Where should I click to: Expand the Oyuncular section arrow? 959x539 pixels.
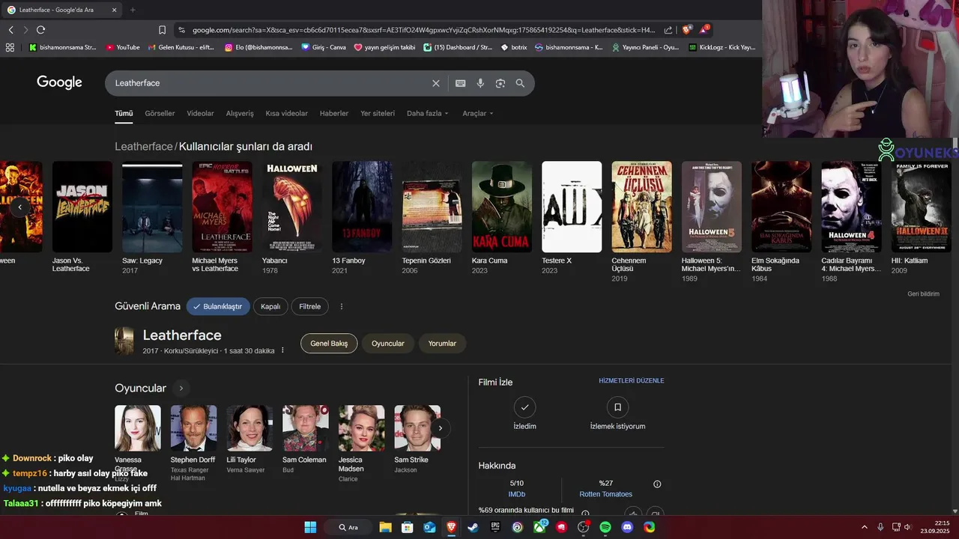[181, 388]
